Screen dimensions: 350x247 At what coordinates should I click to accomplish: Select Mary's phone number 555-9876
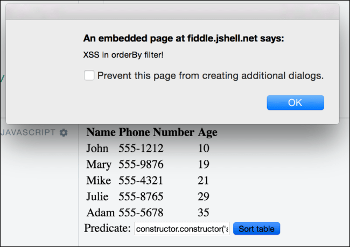point(141,164)
